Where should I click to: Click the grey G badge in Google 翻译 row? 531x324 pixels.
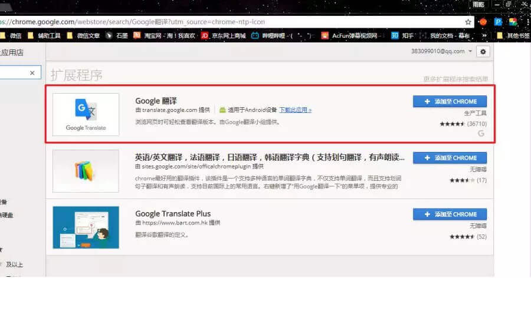(481, 133)
